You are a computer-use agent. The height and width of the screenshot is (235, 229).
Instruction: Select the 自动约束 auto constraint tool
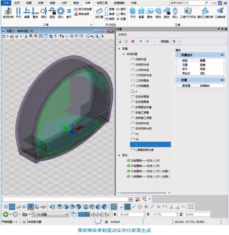click(x=8, y=13)
